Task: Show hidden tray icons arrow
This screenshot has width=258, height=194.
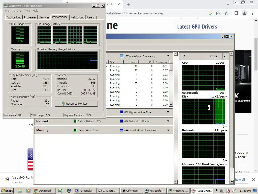Action: [216, 190]
